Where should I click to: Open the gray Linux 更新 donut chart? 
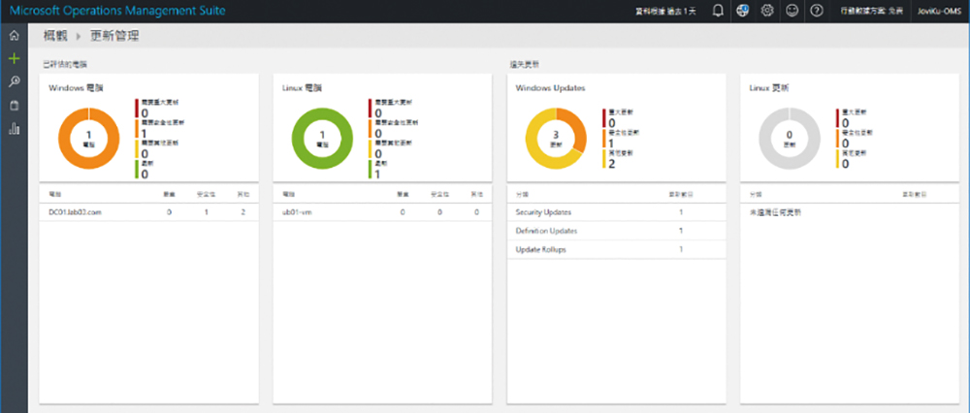click(789, 139)
